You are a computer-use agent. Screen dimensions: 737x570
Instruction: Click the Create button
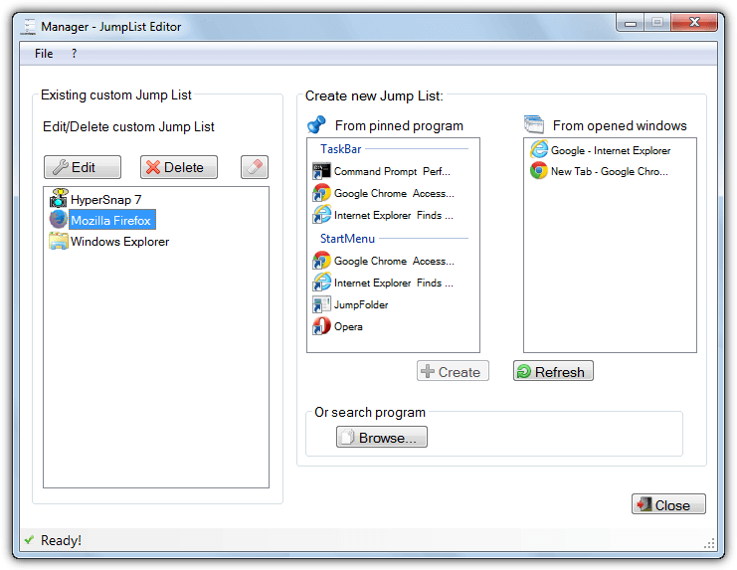(x=453, y=371)
